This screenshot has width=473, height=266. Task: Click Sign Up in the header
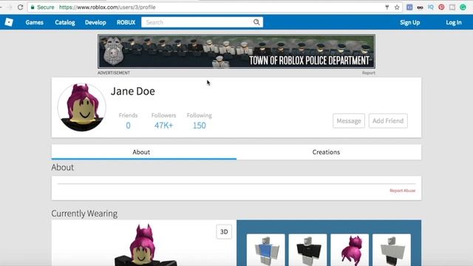(409, 22)
